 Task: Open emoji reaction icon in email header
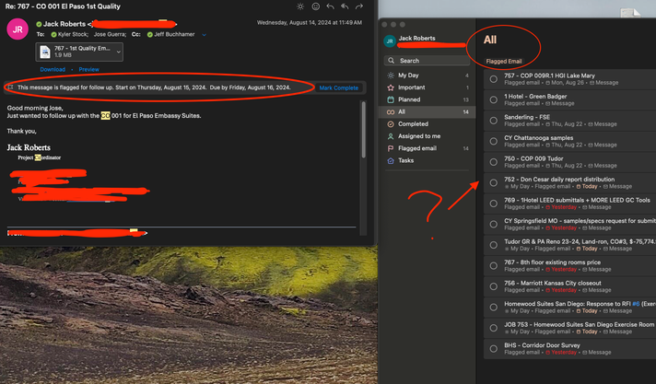(x=316, y=6)
